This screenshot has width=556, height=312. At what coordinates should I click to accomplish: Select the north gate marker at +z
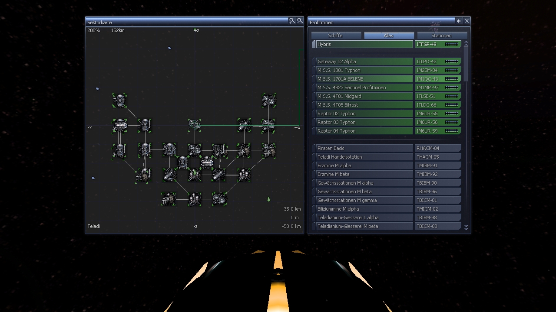coord(195,30)
